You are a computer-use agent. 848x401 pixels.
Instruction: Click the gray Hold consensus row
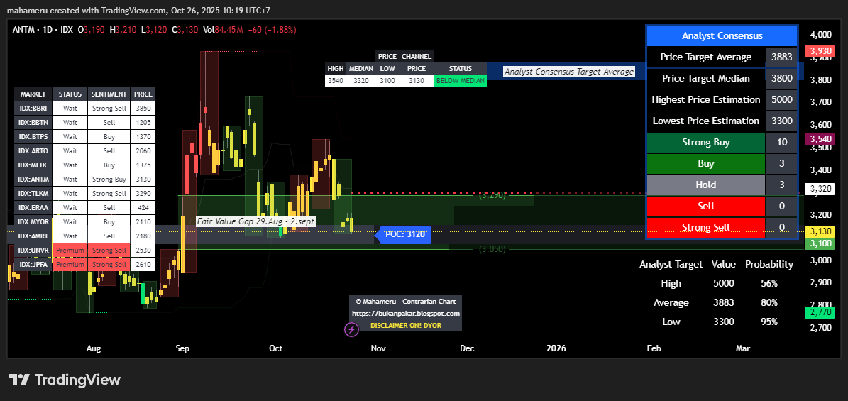pyautogui.click(x=705, y=185)
